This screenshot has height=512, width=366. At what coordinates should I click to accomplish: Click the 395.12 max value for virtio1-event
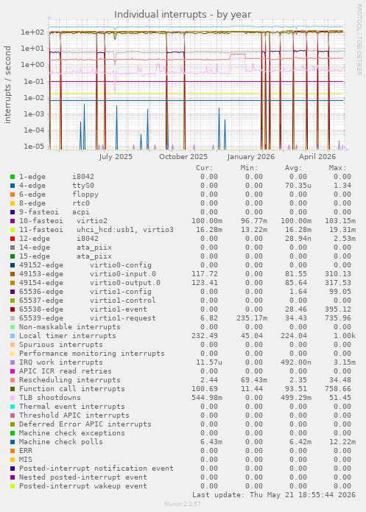pyautogui.click(x=338, y=309)
